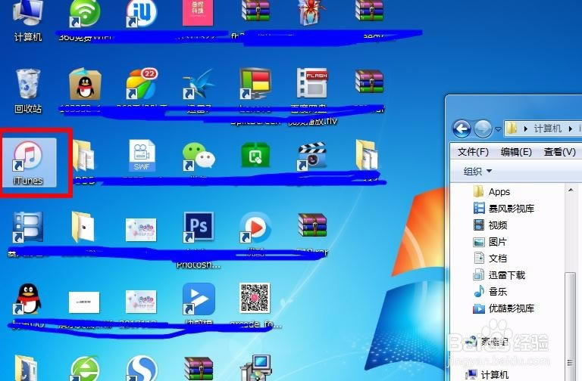582x381 pixels.
Task: Select 文档 library in navigation pane
Action: [490, 258]
